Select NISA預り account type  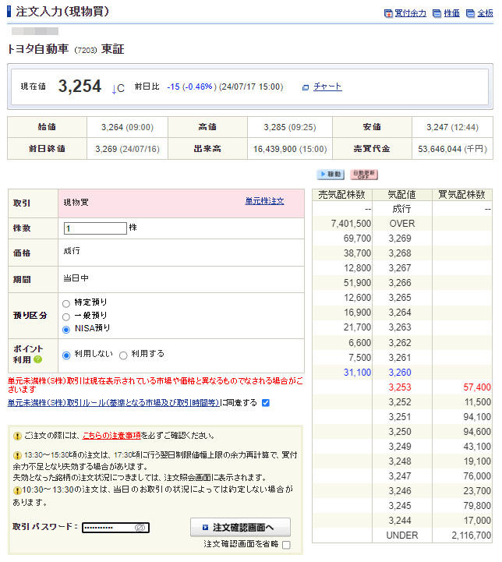66,329
